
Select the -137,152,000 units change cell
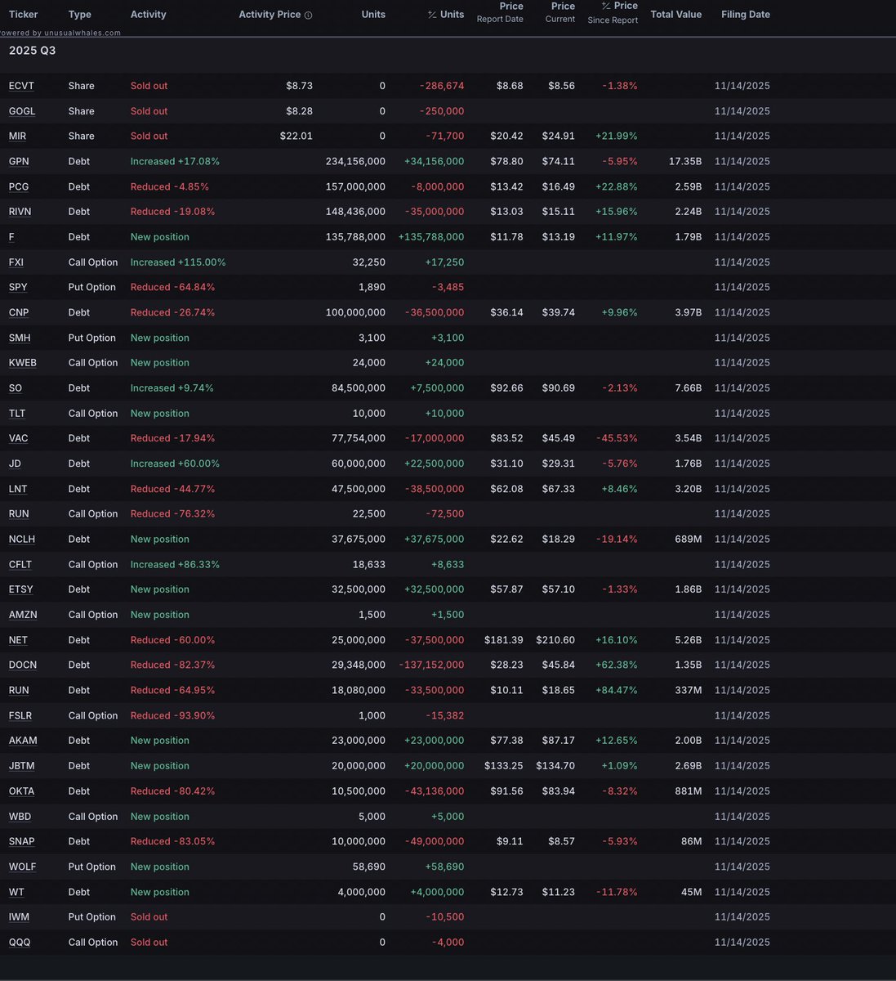click(431, 665)
